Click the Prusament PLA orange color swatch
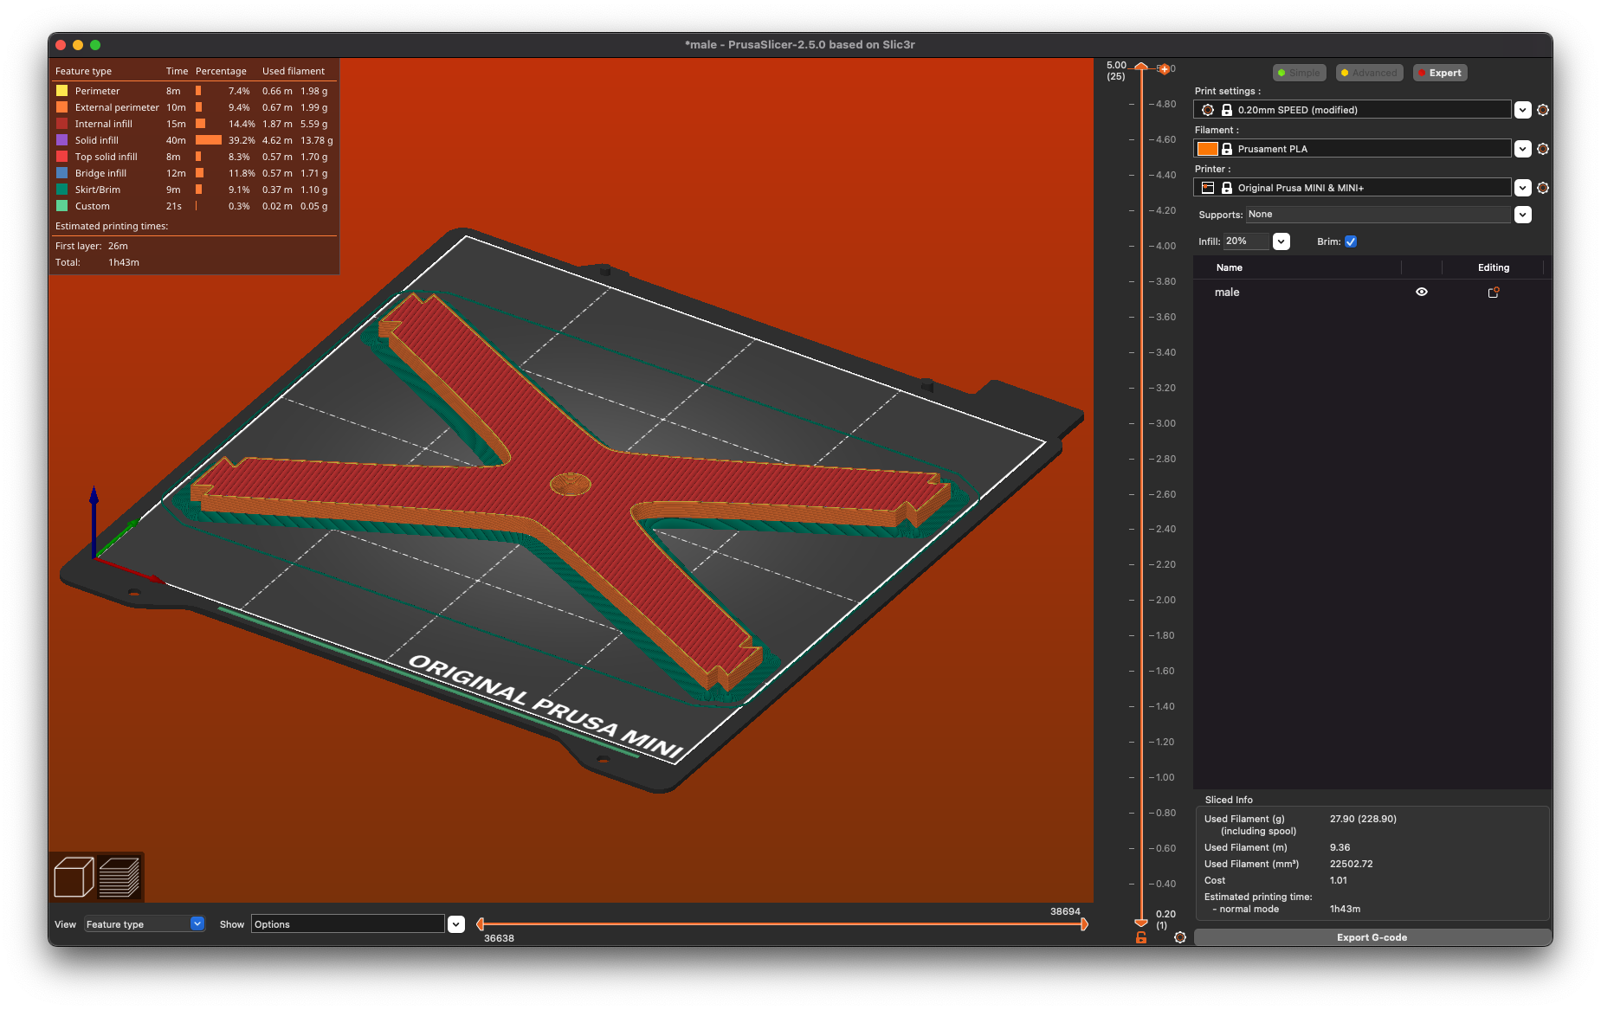Screen dimensions: 1601x1010 [x=1207, y=149]
